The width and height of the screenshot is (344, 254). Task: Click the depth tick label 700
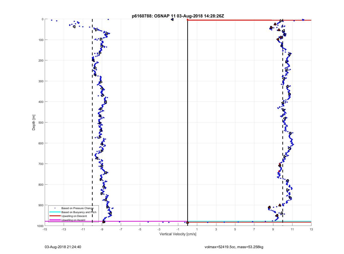(x=41, y=164)
